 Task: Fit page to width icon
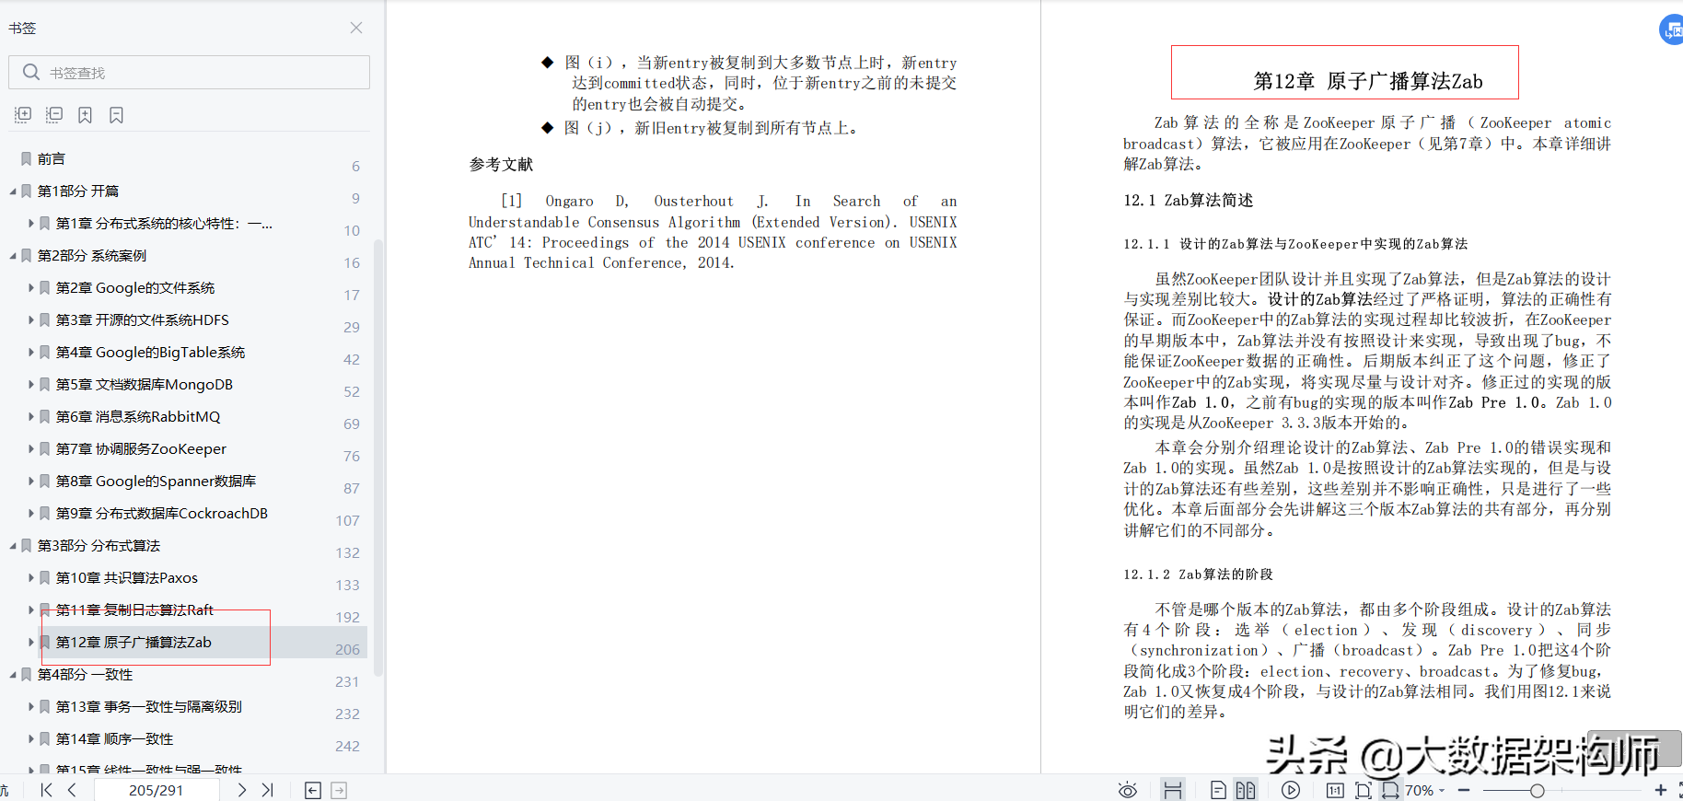[x=1390, y=790]
